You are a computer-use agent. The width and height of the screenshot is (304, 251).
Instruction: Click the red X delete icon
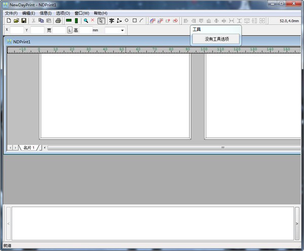[x=93, y=21]
